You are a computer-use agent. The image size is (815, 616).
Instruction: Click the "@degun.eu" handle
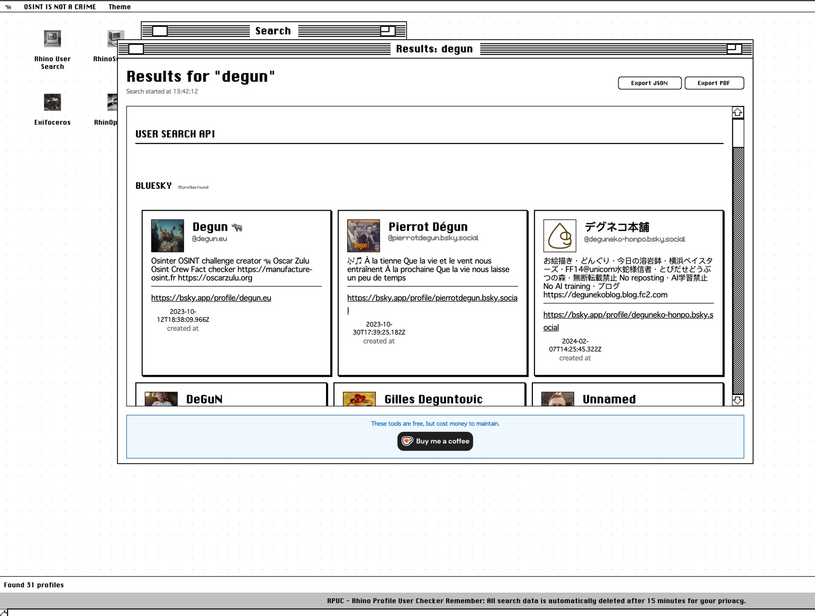(x=210, y=239)
